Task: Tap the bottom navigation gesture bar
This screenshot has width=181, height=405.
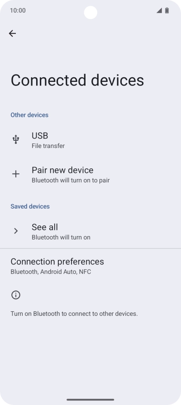Action: (x=90, y=400)
